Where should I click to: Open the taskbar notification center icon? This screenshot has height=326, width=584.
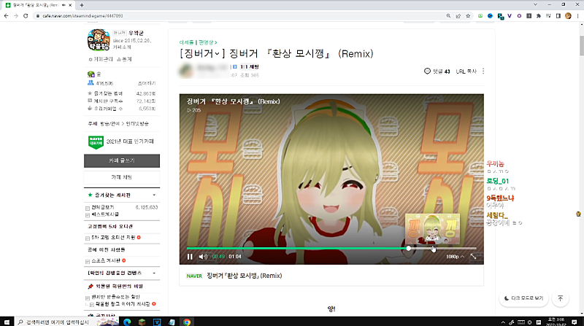click(x=575, y=322)
